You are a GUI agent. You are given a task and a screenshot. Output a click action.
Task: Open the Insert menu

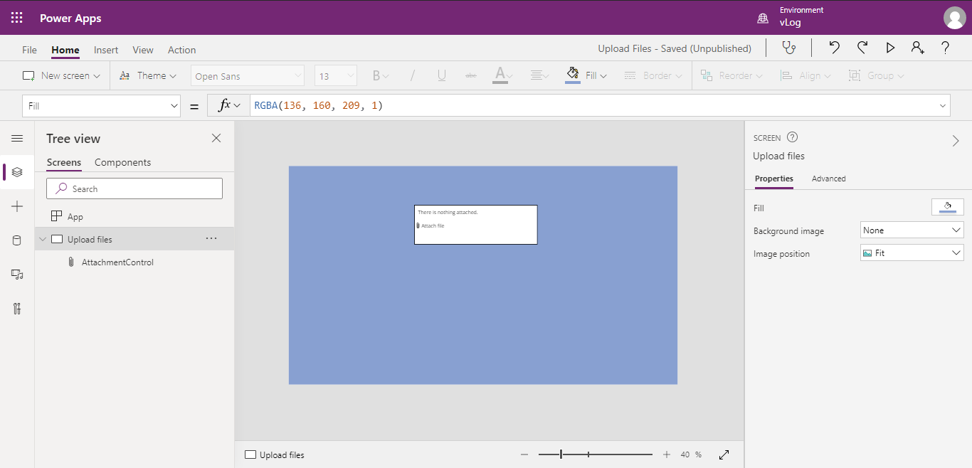[105, 49]
